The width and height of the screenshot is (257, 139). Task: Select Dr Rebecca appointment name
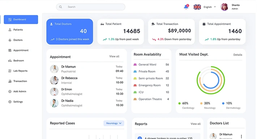click(x=69, y=78)
